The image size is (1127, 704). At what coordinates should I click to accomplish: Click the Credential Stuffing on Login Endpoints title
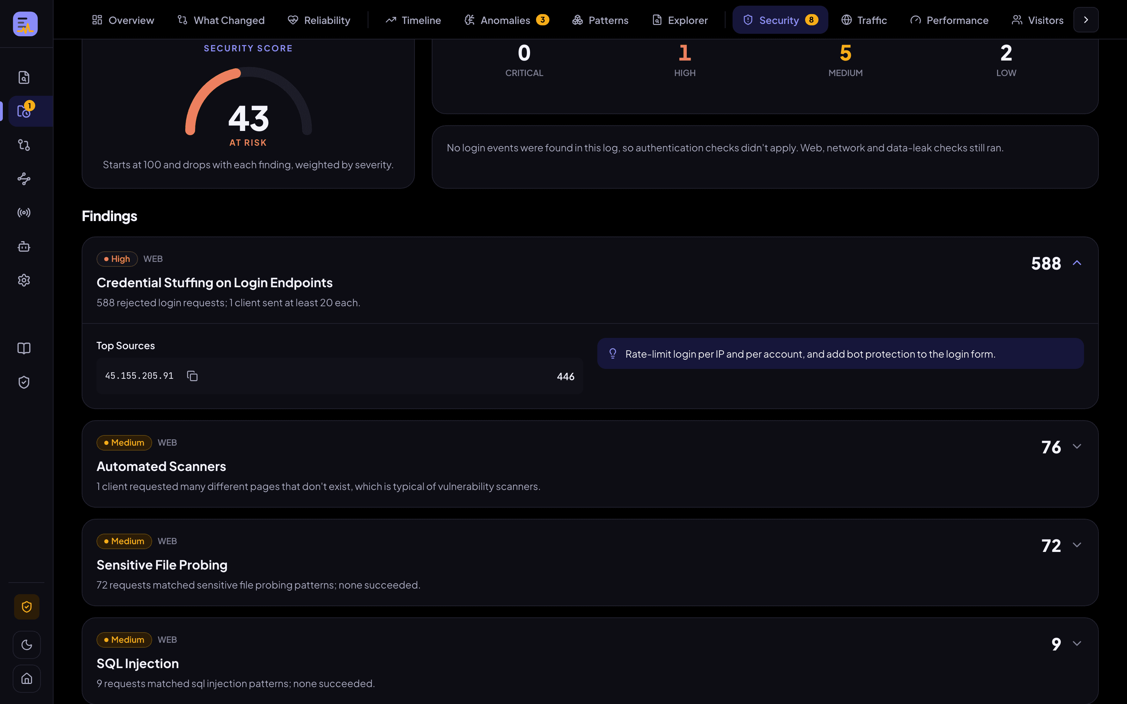coord(214,283)
